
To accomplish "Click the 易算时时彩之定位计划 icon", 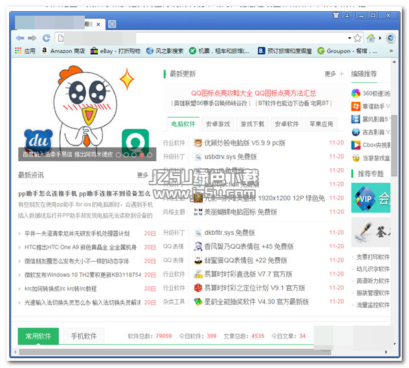I will [x=198, y=288].
